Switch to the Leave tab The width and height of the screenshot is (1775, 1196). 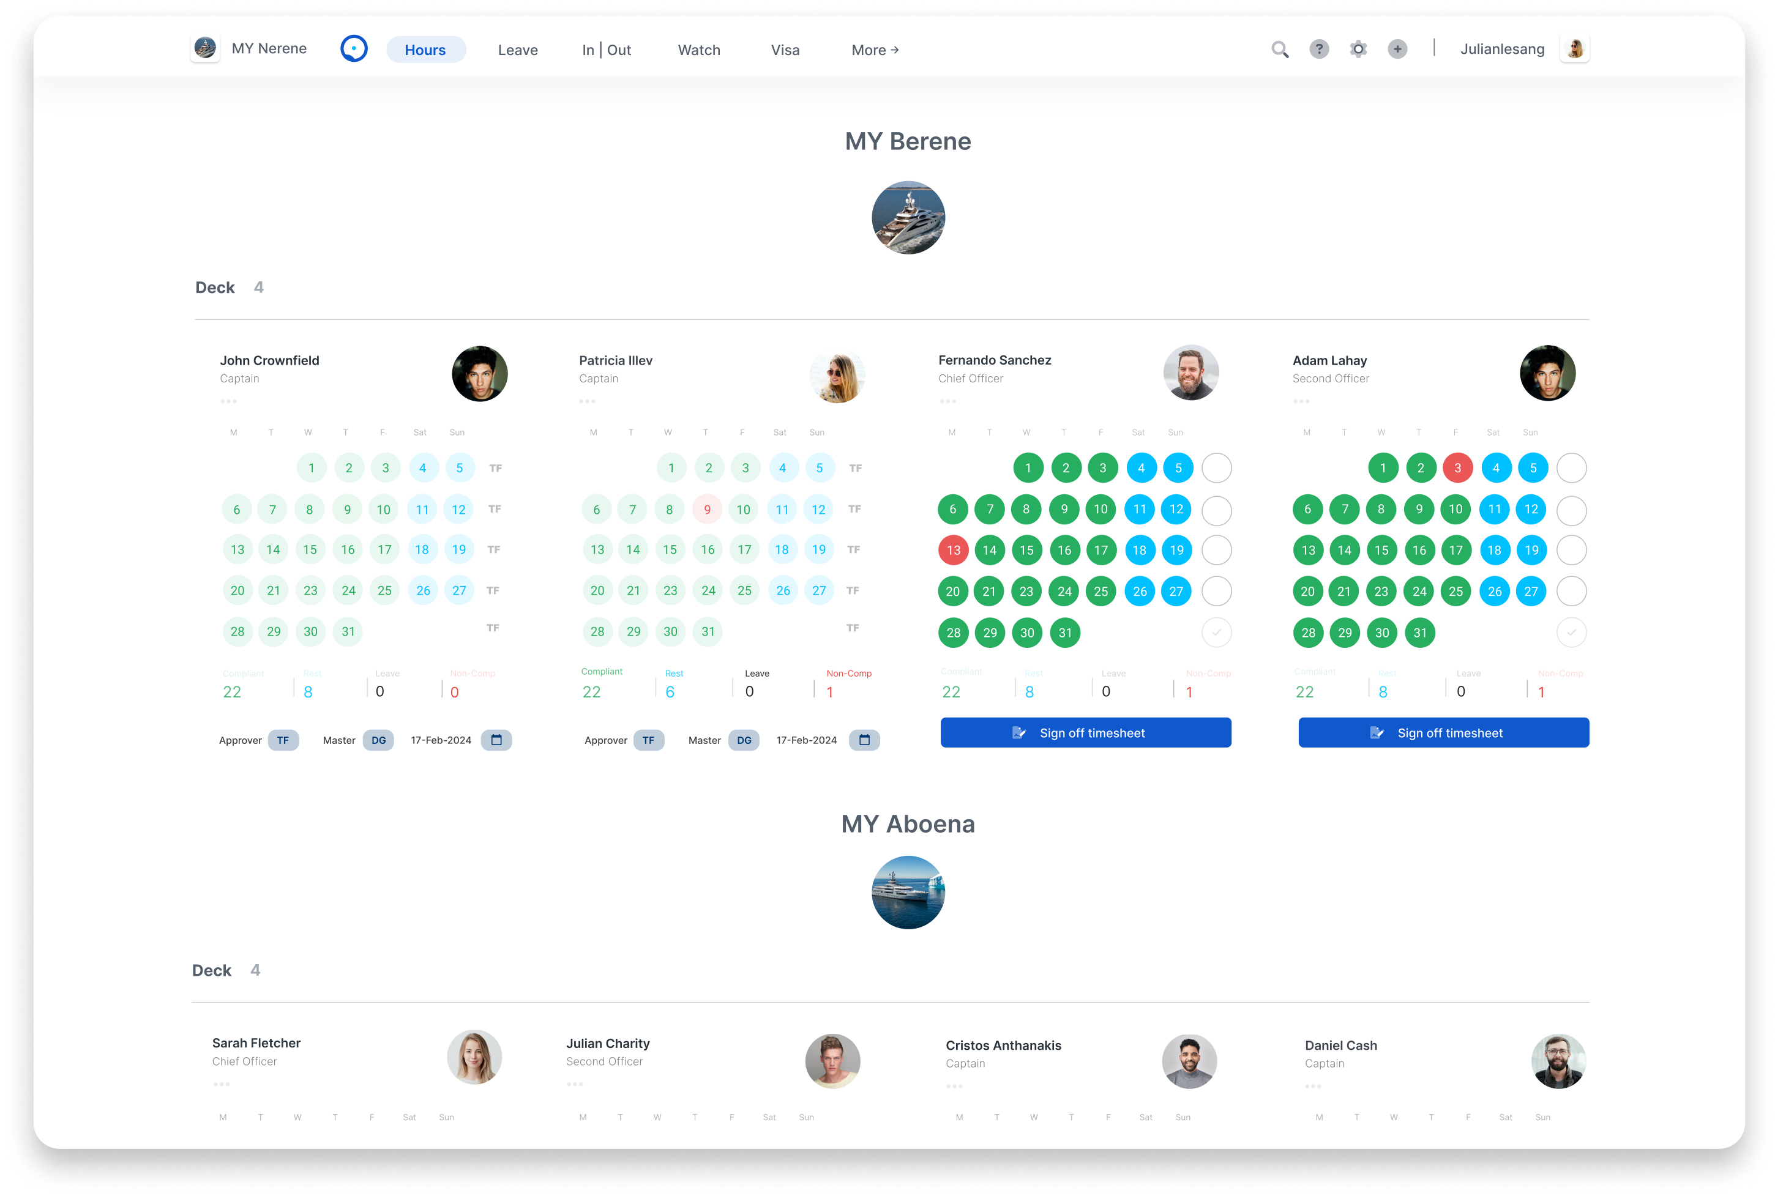(x=517, y=50)
